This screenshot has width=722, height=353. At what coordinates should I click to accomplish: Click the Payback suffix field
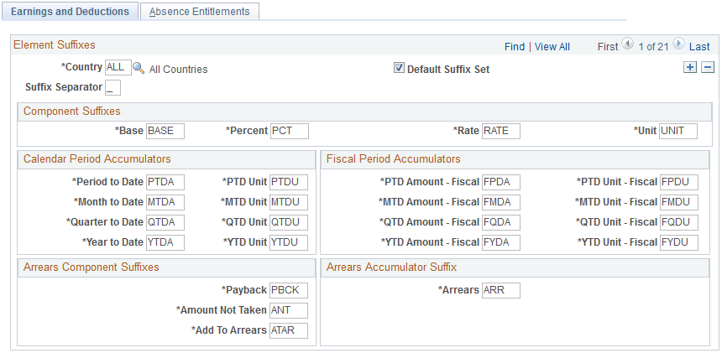tap(289, 290)
